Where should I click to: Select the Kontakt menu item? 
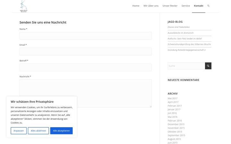click(x=199, y=6)
